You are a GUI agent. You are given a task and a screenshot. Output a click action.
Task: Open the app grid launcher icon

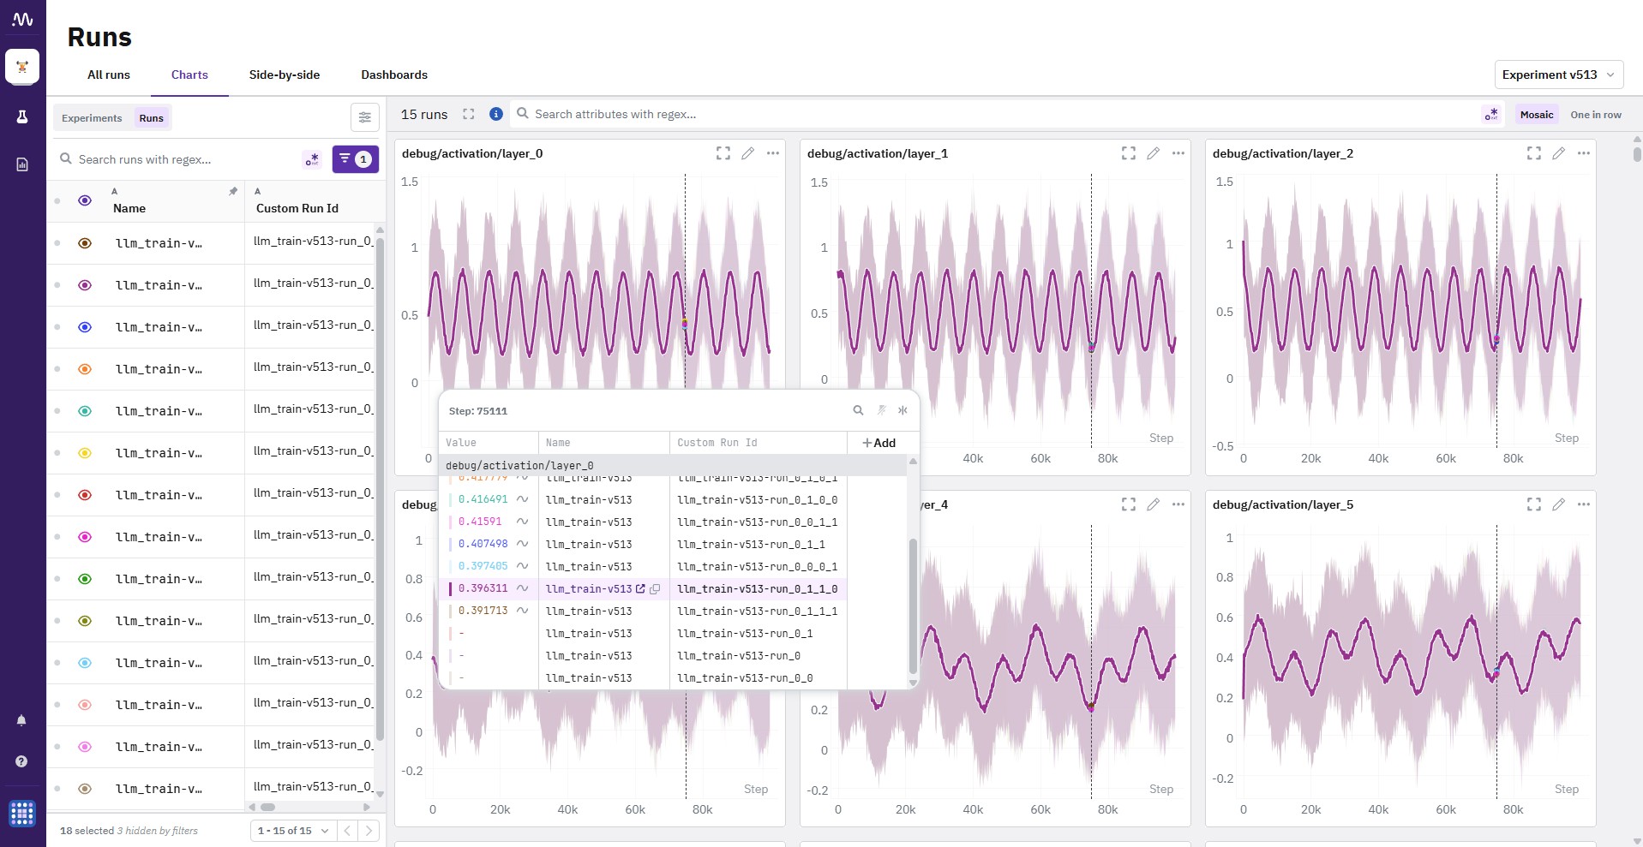pos(22,814)
